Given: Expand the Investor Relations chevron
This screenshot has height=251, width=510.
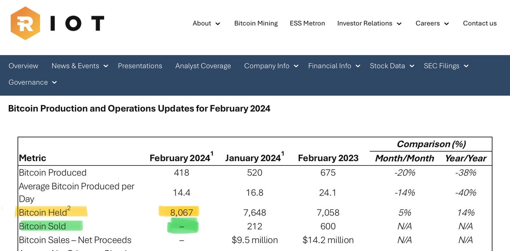Looking at the screenshot, I should click(399, 24).
